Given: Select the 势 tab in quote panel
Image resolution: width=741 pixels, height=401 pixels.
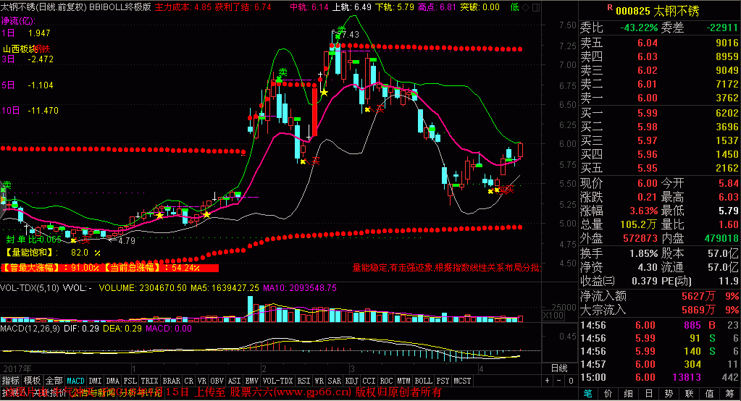Looking at the screenshot, I should [669, 394].
